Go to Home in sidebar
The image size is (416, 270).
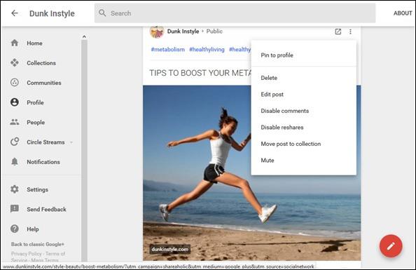[34, 43]
